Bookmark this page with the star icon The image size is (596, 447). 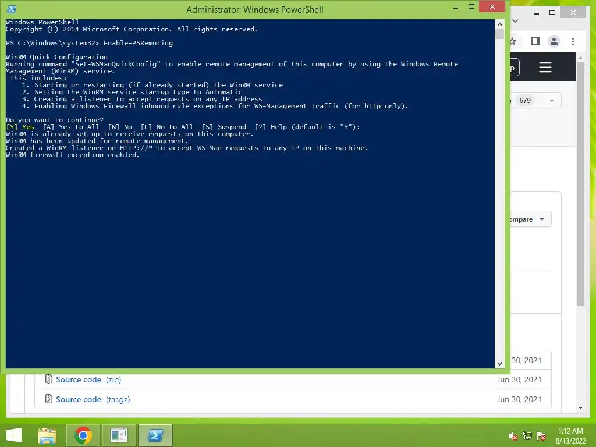pyautogui.click(x=513, y=41)
